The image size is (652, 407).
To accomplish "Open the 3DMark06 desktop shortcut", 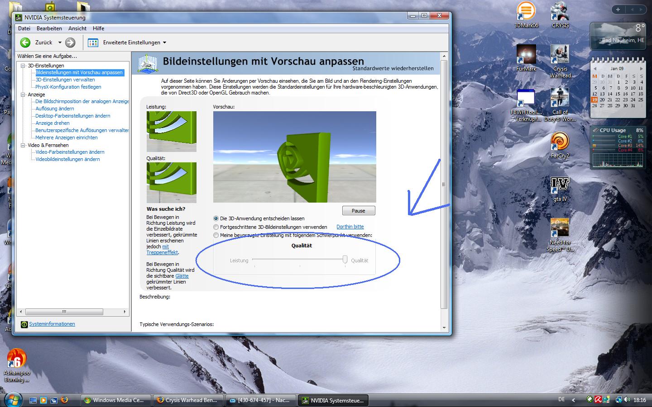I will [x=526, y=15].
